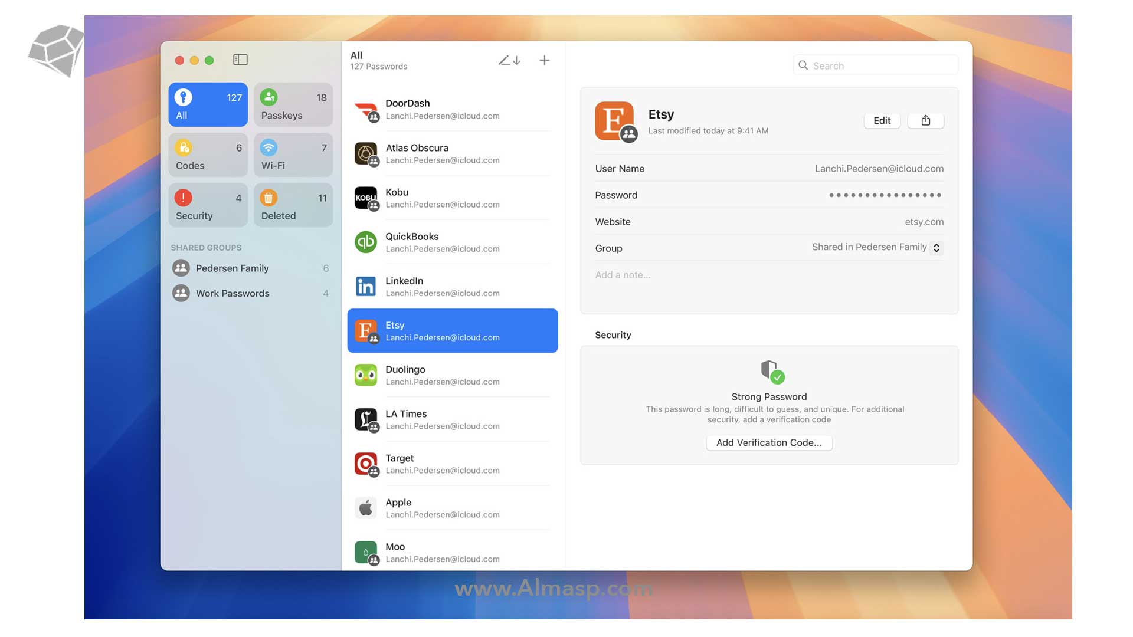Click the Last modified today text
This screenshot has width=1133, height=637.
pyautogui.click(x=708, y=131)
